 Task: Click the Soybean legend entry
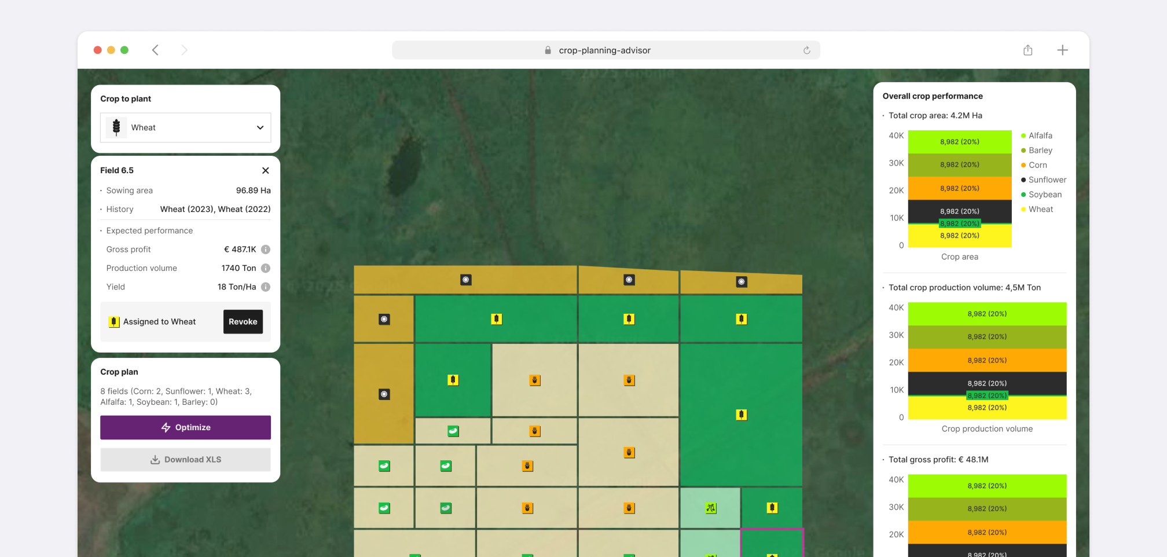pos(1044,195)
